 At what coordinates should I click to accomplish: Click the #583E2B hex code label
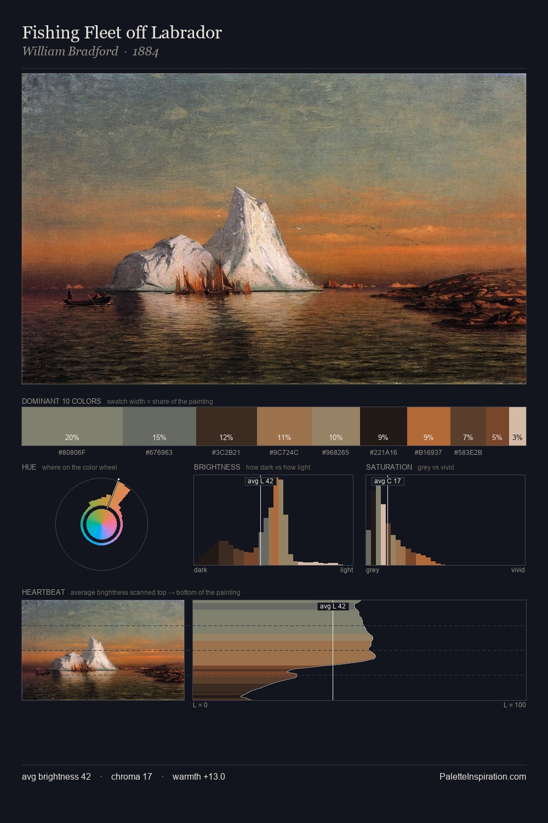coord(468,453)
